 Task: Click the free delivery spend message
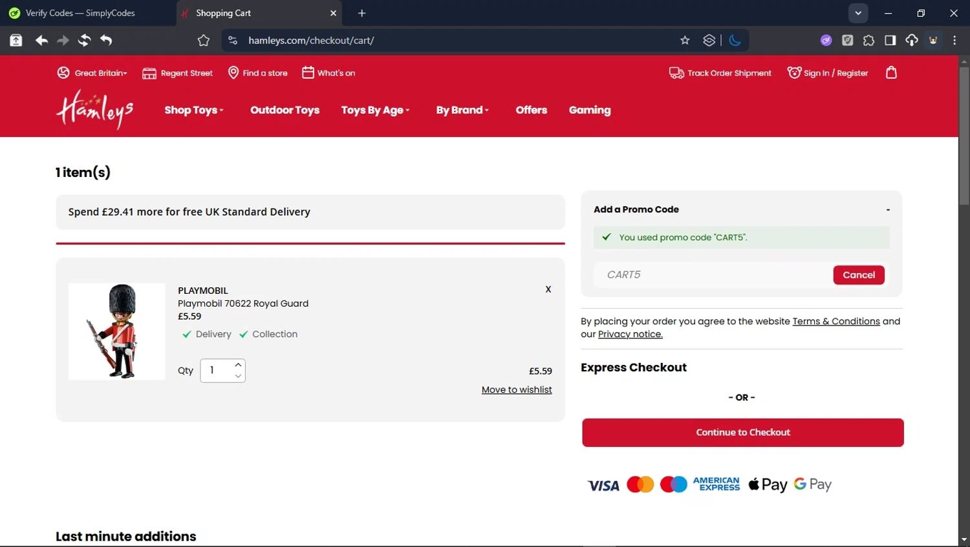pyautogui.click(x=189, y=212)
